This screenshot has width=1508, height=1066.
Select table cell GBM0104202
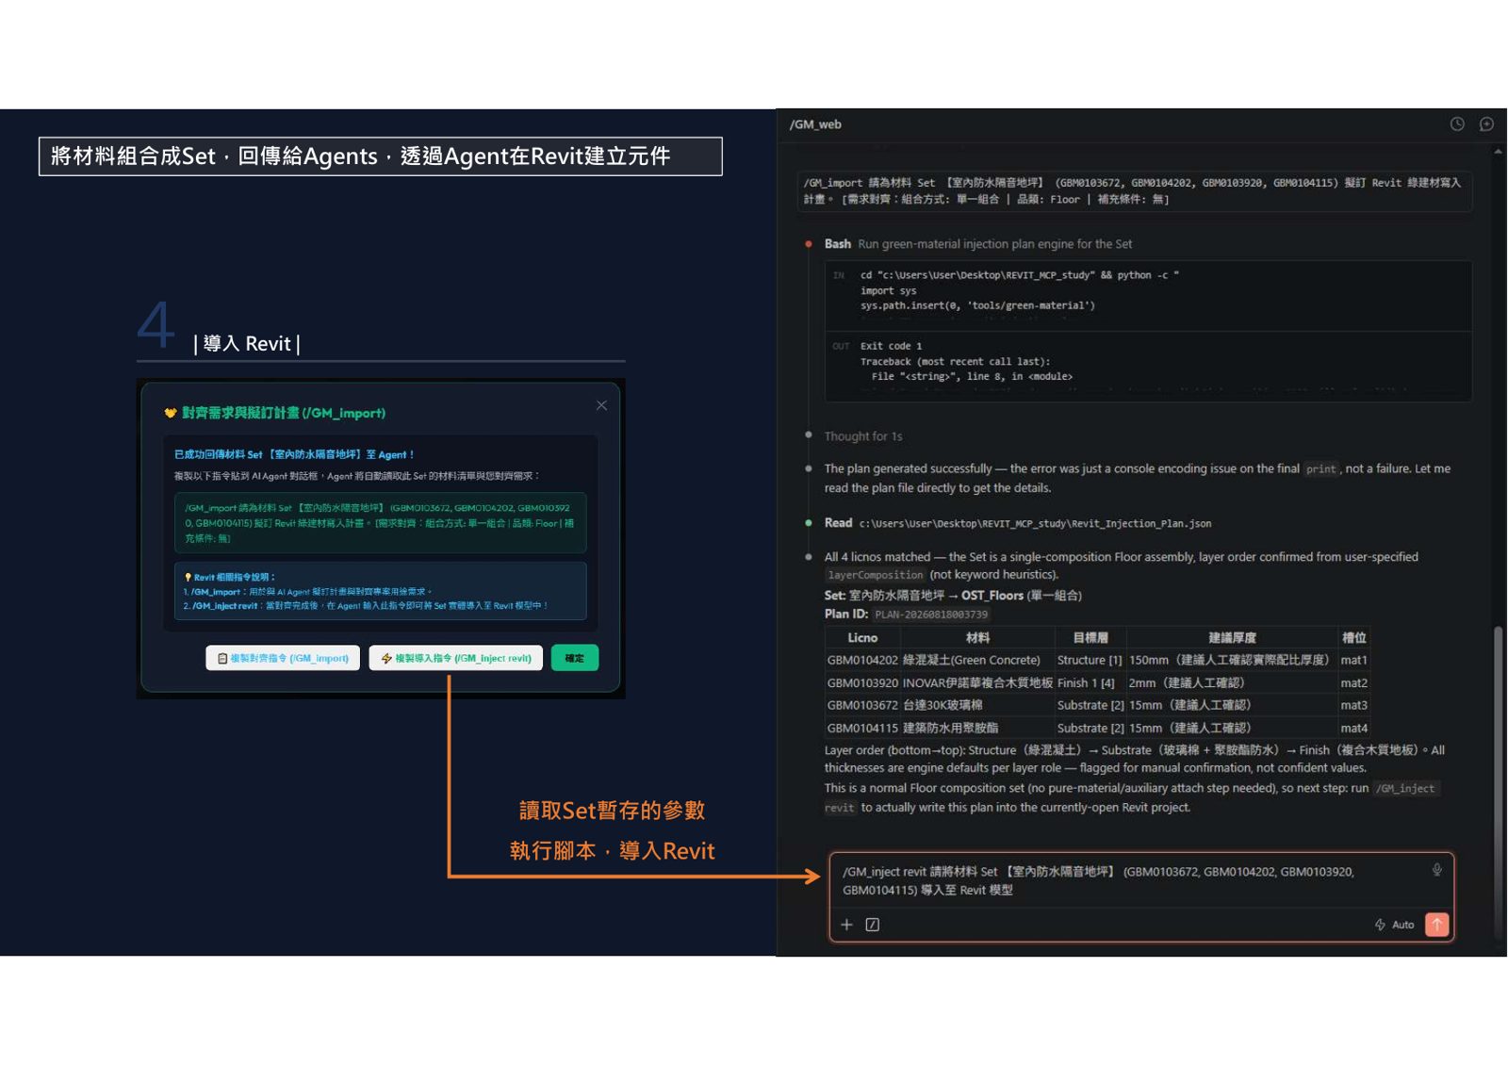coord(862,660)
